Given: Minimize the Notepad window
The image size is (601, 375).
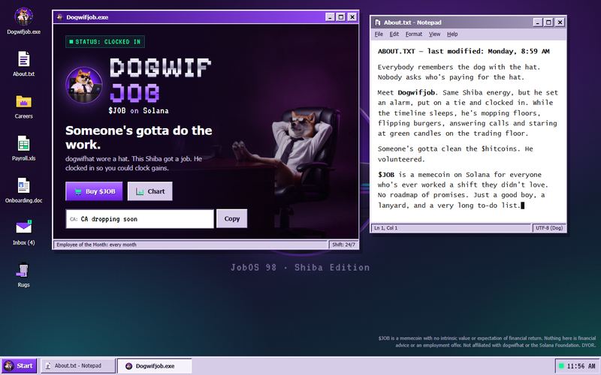Looking at the screenshot, I should pos(538,22).
